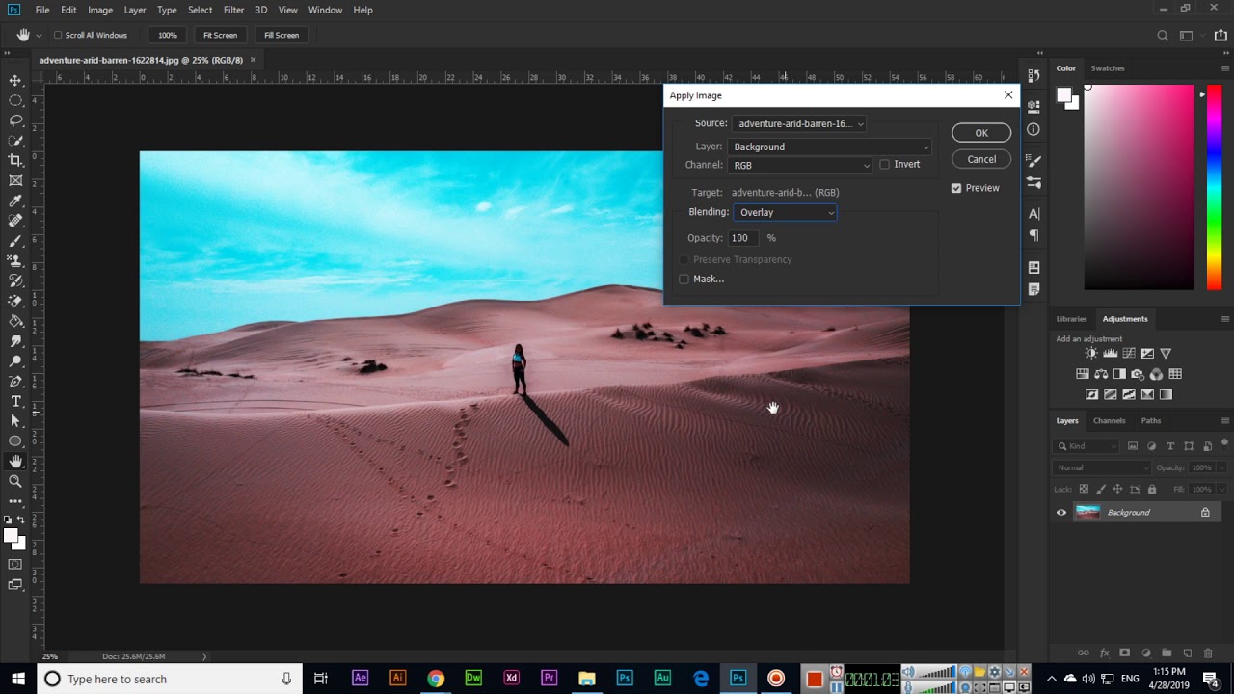The image size is (1234, 694).
Task: Select the Quick Selection tool
Action: [15, 141]
